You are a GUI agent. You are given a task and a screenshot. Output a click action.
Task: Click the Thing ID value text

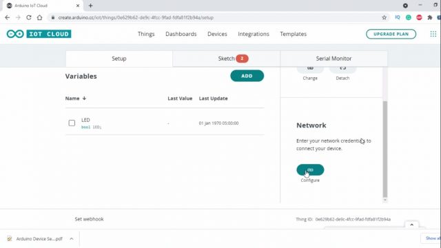coord(353,219)
